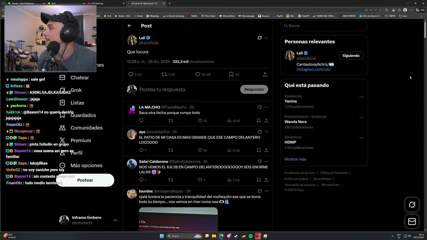
Task: Open Spotify from taskbar
Action: click(251, 236)
